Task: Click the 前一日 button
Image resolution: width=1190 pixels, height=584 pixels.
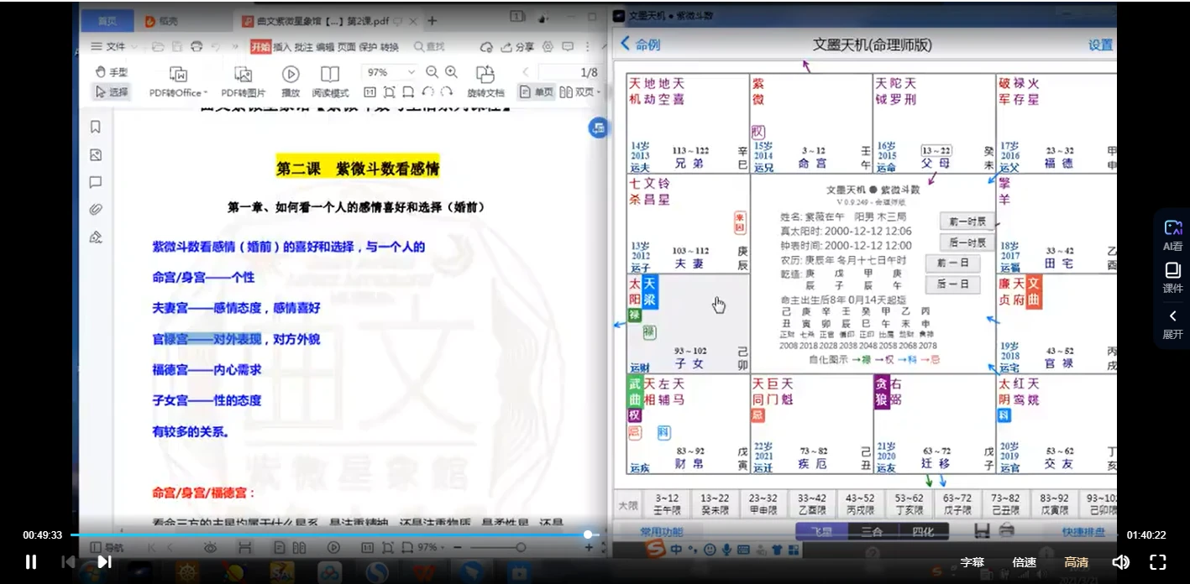Action: coord(953,263)
